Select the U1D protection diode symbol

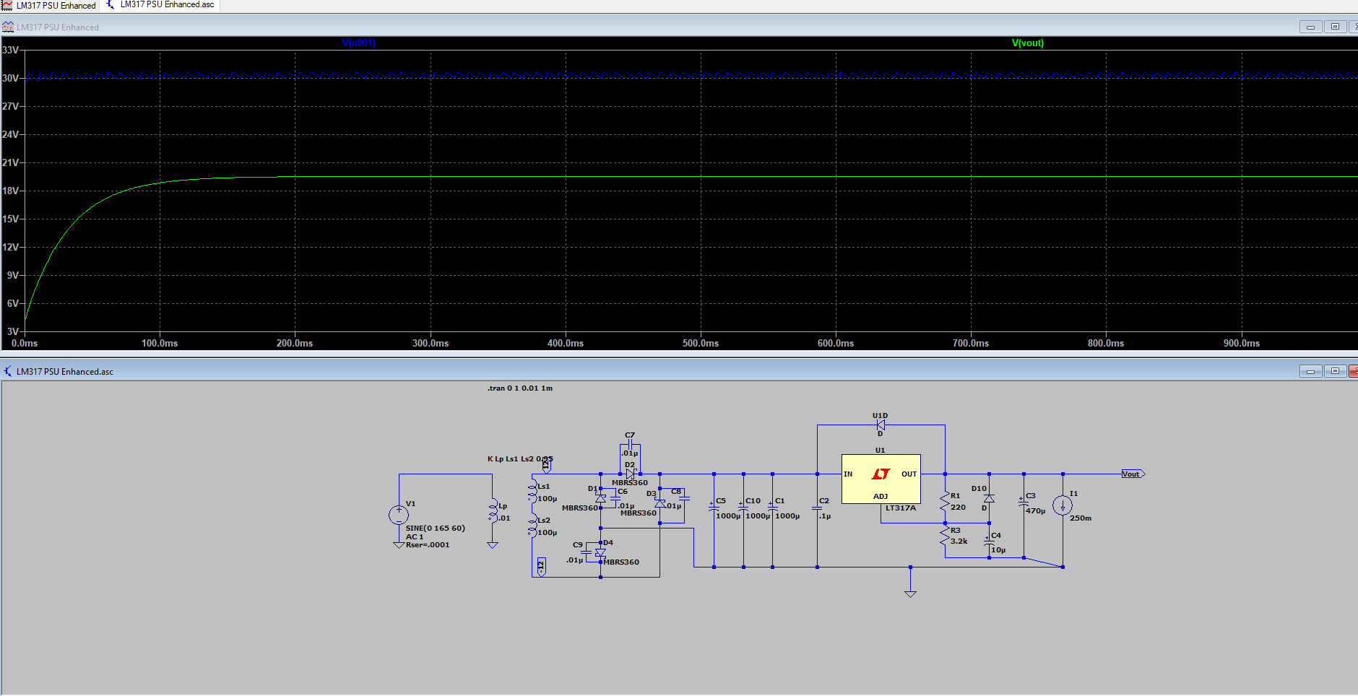(x=881, y=425)
